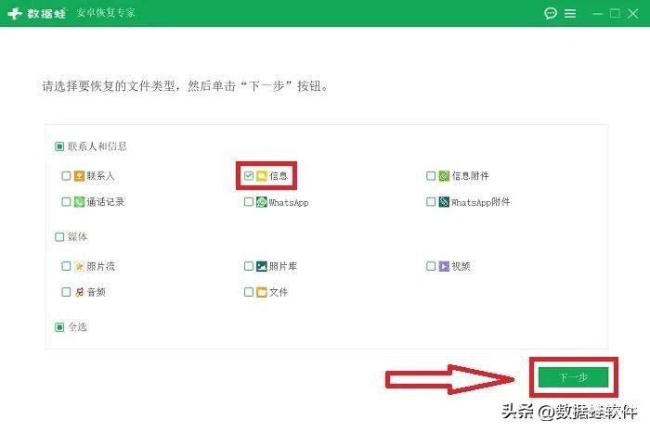Click the 全选 label text

(x=77, y=327)
